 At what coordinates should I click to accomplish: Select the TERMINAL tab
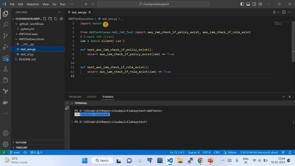[108, 97]
